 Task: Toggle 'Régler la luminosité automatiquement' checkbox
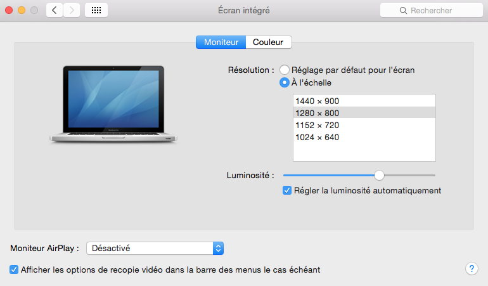coord(287,190)
